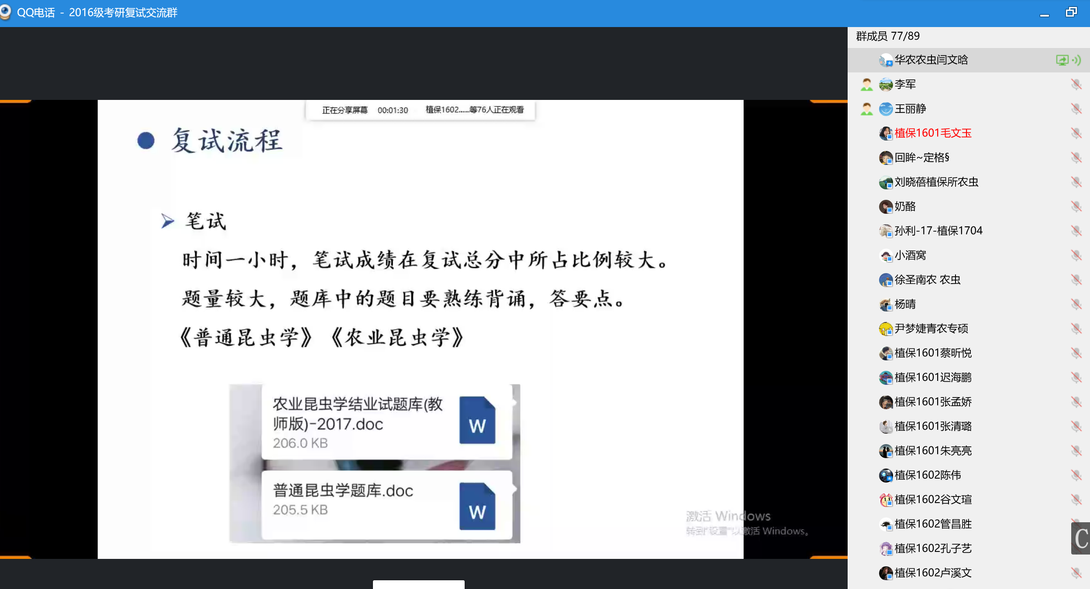The width and height of the screenshot is (1090, 589).
Task: Click the restore window button
Action: pos(1071,12)
